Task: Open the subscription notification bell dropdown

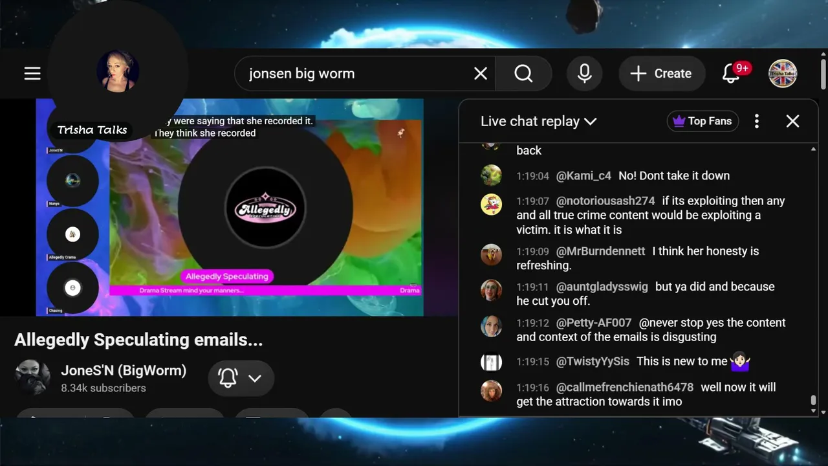Action: point(241,379)
